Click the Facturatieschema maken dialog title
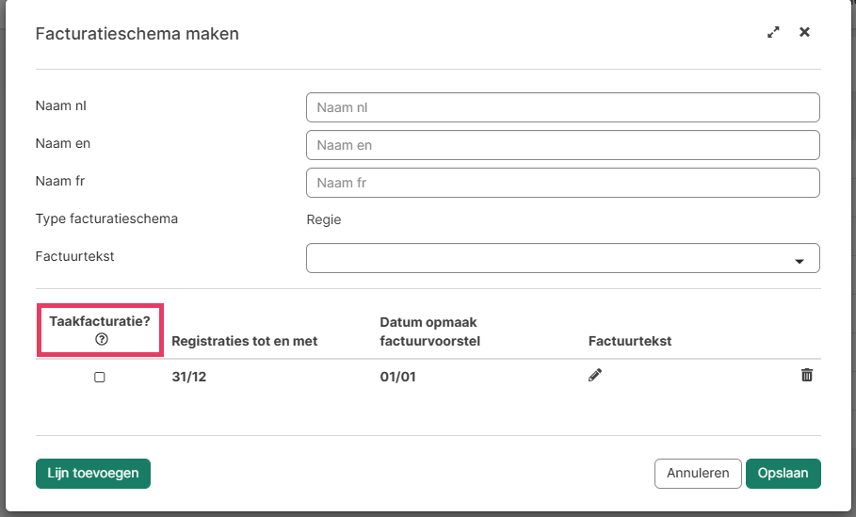The image size is (856, 517). click(137, 34)
